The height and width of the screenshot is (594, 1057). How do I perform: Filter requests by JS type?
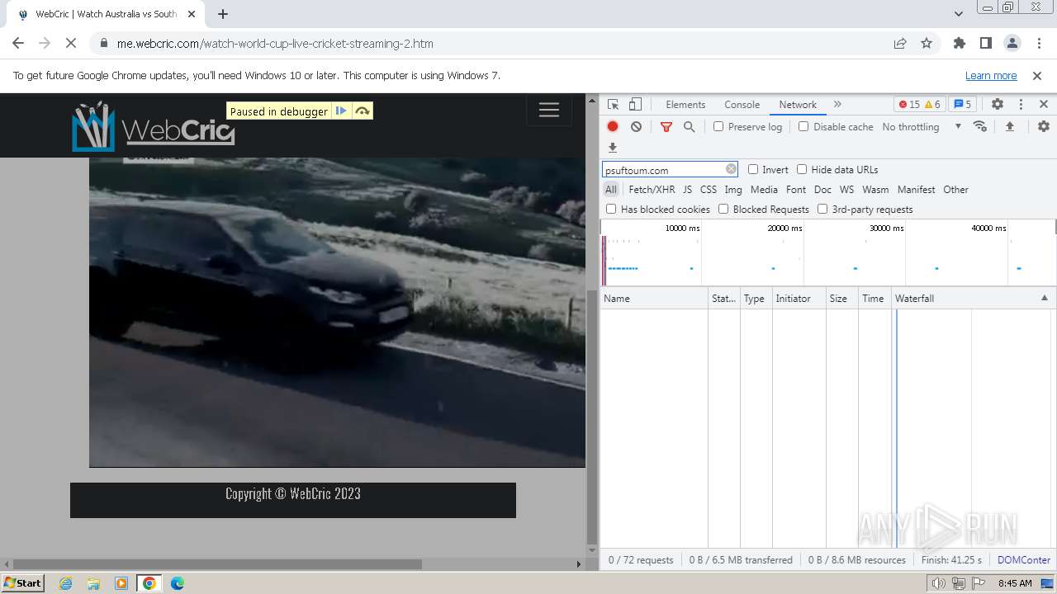[687, 189]
